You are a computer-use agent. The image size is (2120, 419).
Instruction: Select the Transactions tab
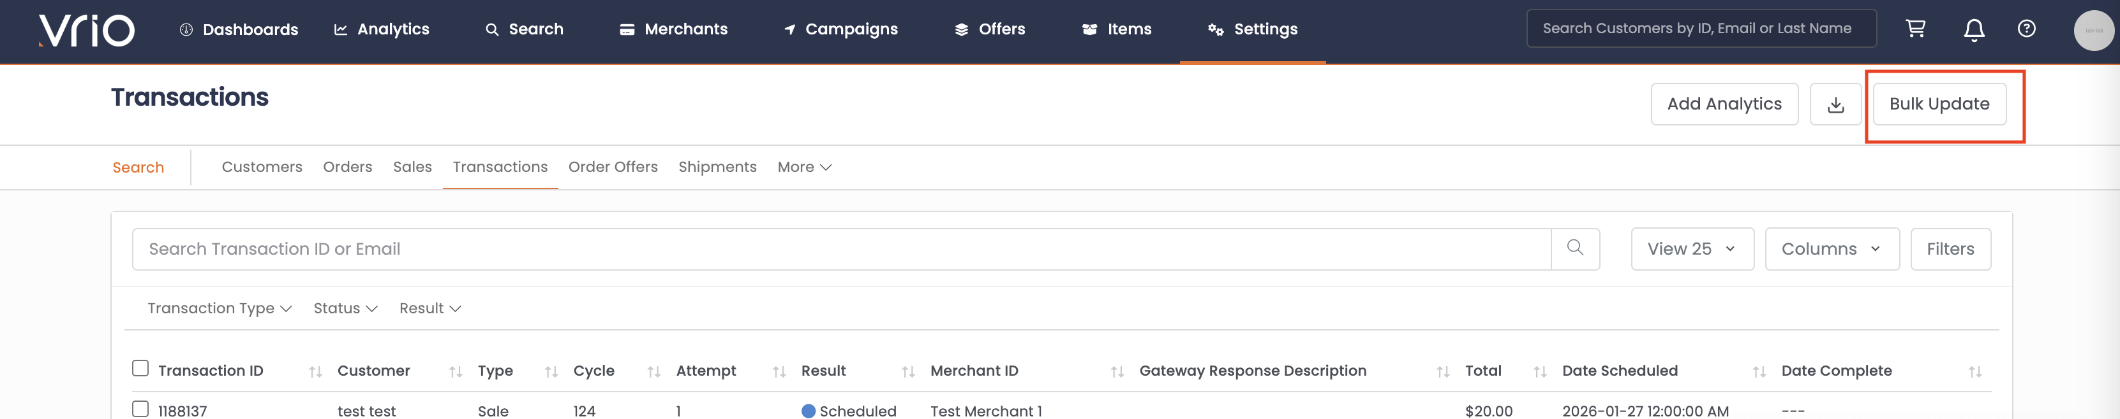[x=500, y=167]
